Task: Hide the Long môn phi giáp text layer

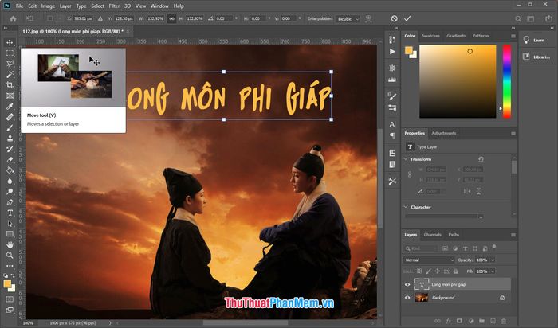Action: coord(407,285)
